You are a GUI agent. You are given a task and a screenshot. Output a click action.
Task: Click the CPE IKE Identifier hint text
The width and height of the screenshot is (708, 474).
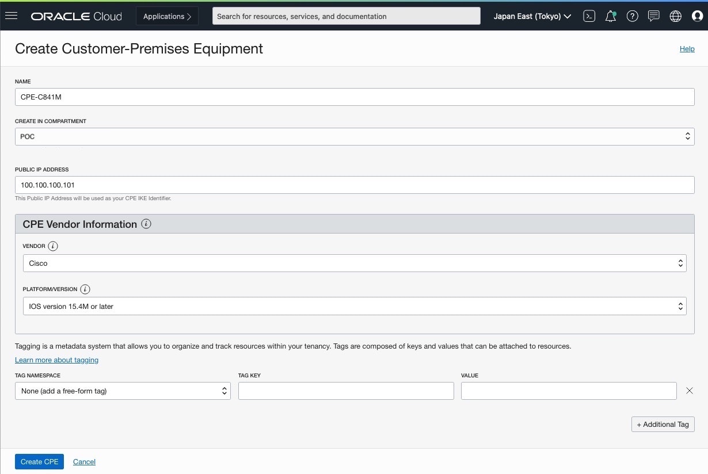click(93, 198)
